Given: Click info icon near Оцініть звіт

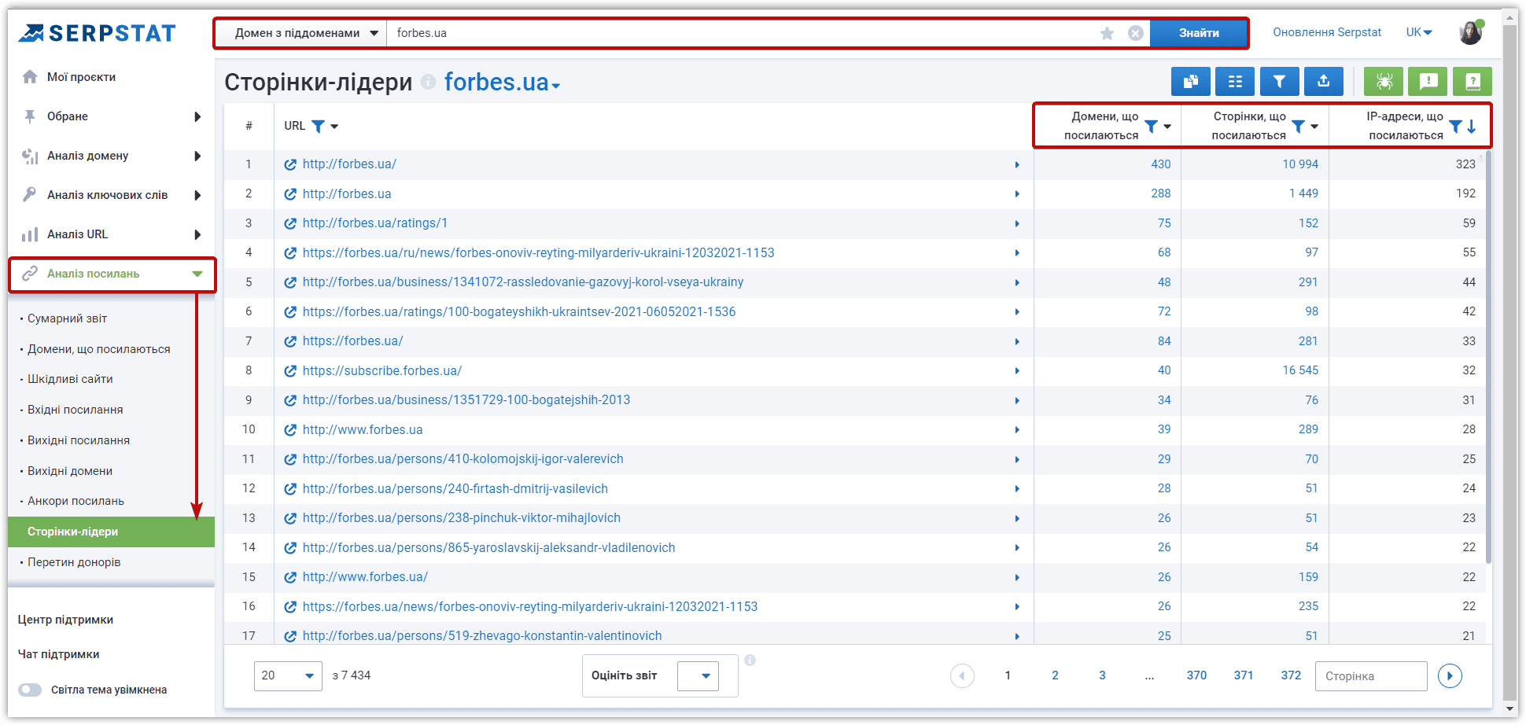Looking at the screenshot, I should 750,661.
